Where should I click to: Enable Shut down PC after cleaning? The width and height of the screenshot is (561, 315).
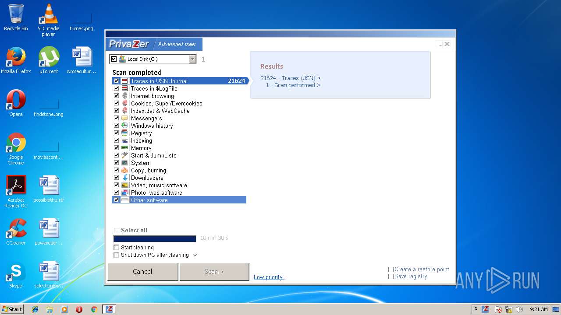tap(116, 255)
